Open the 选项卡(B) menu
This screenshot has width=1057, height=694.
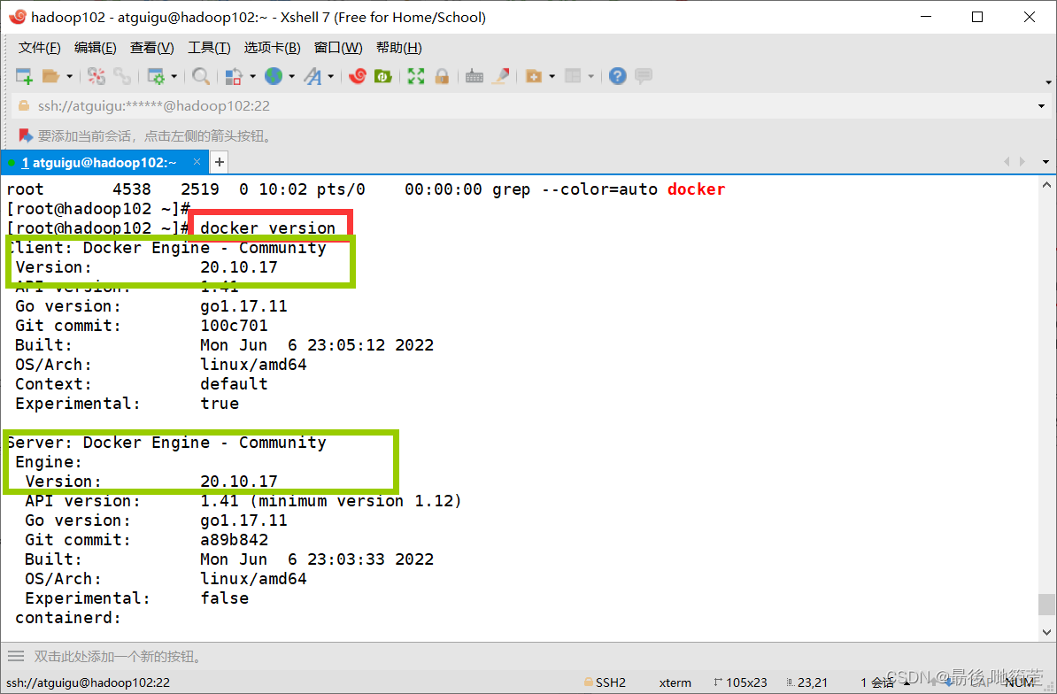pos(273,48)
